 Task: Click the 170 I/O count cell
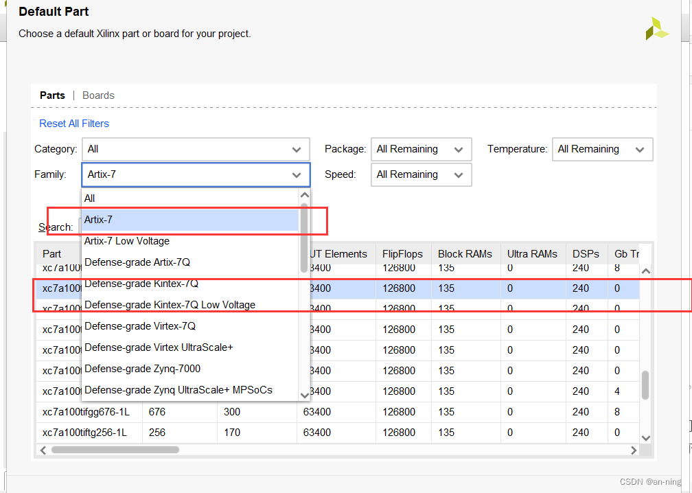(257, 433)
